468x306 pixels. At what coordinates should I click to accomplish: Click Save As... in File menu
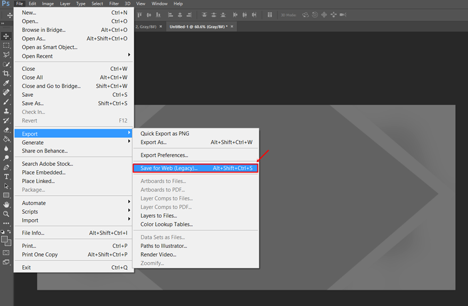coord(74,103)
